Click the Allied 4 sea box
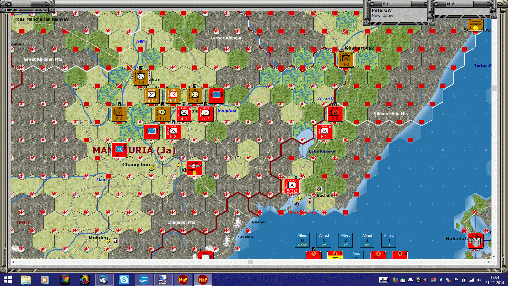Screen dimensions: 508x286 point(389,240)
